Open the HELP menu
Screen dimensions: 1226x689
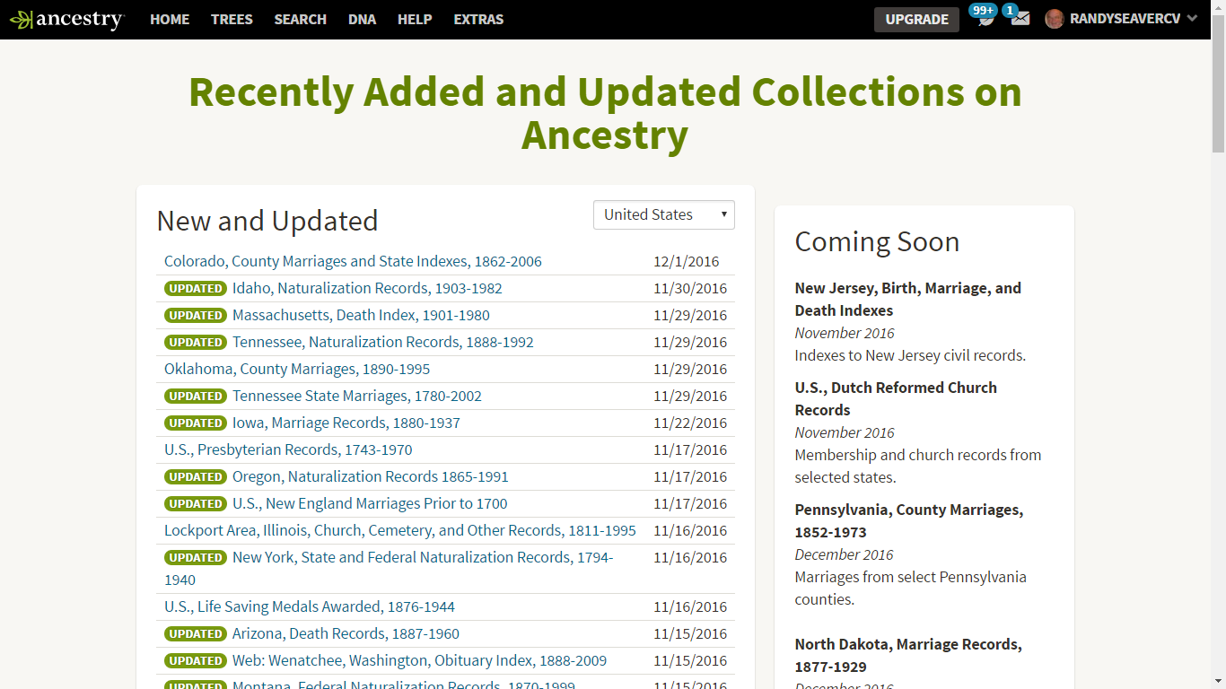pos(414,19)
